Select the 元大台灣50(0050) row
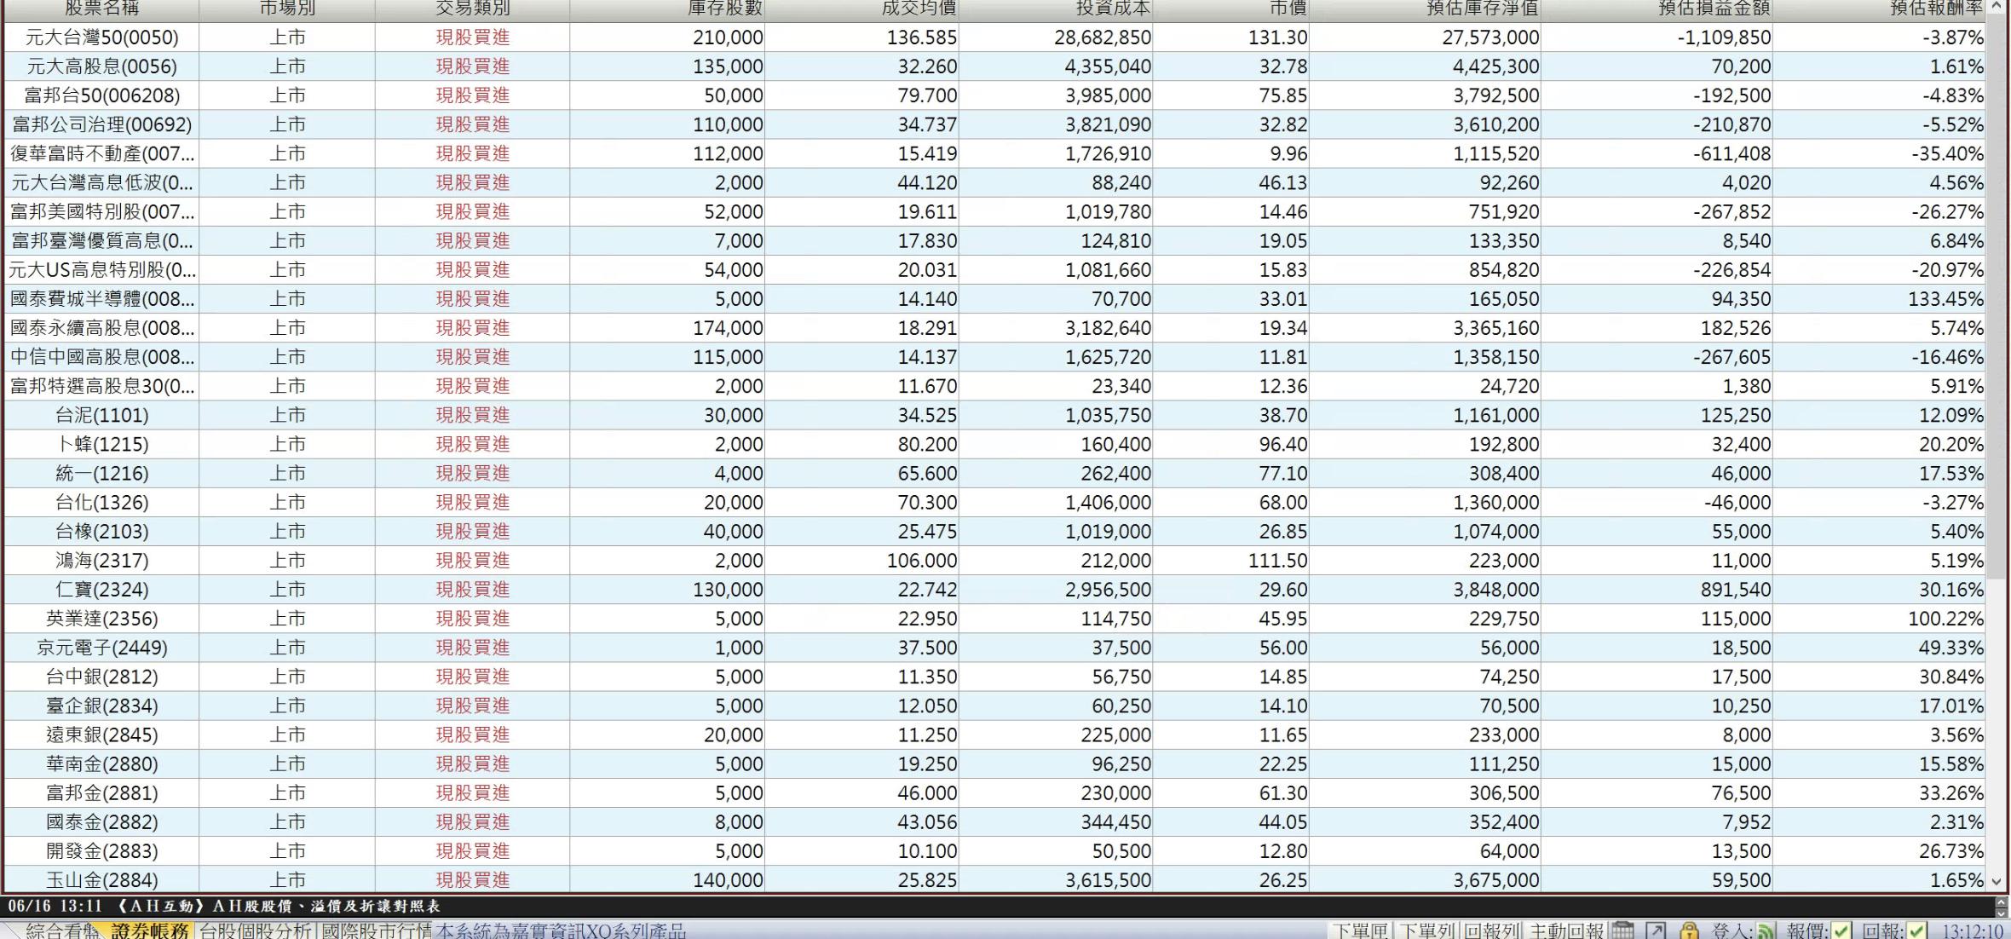 click(995, 37)
